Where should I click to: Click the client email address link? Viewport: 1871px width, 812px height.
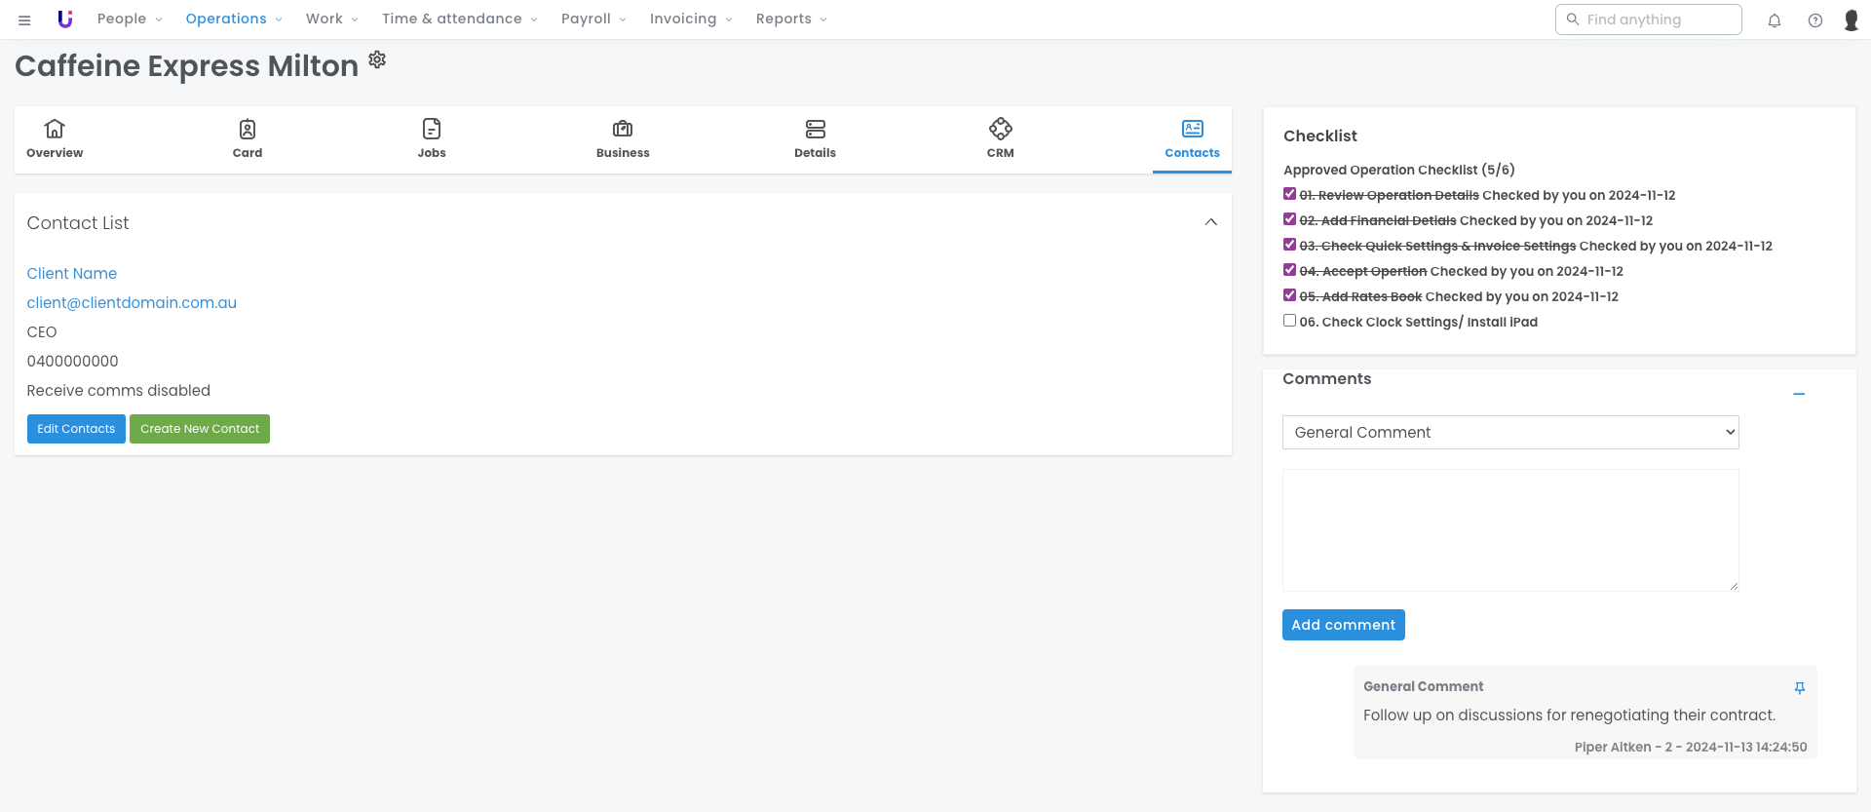point(132,303)
